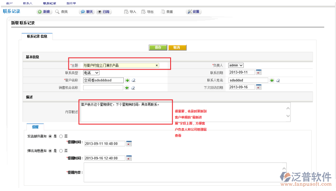Click the 已阅 button with eye icon
The height and width of the screenshot is (191, 336).
[104, 12]
